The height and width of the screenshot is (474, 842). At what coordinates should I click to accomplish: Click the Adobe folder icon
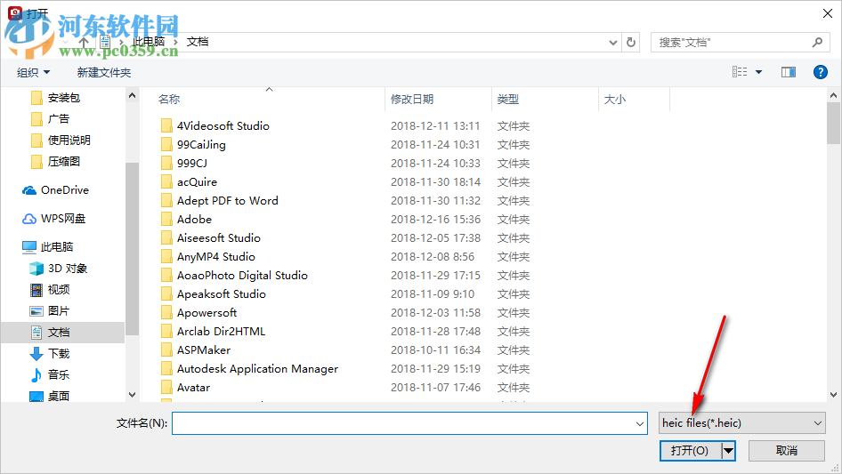coord(166,219)
